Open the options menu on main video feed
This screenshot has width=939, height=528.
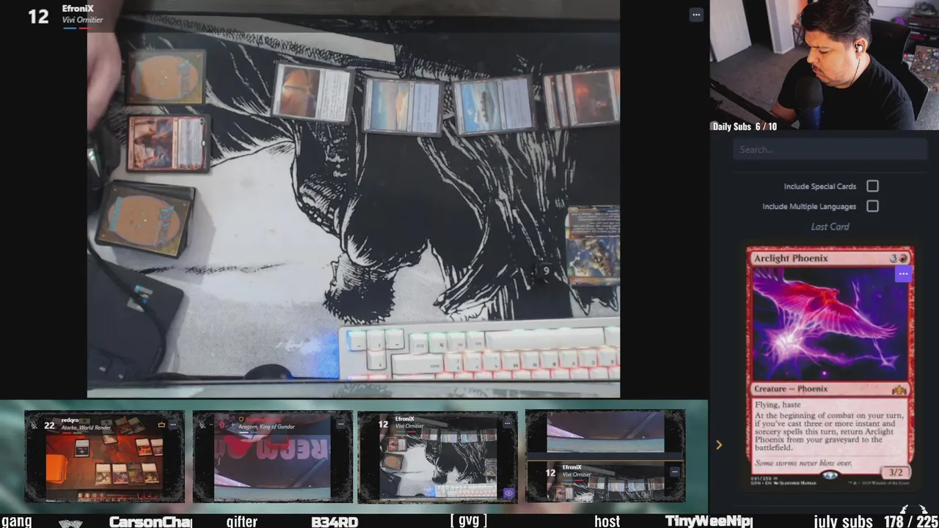click(x=696, y=15)
